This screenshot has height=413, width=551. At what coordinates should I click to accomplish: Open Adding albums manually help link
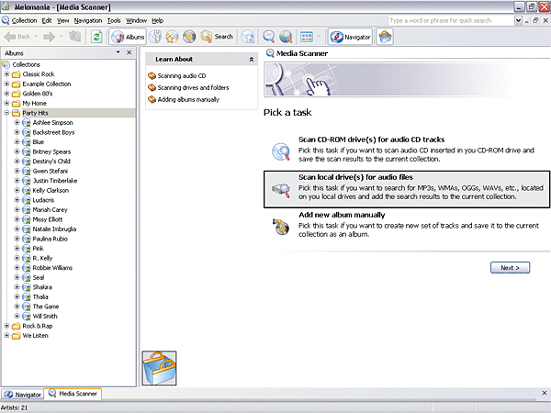click(x=188, y=99)
